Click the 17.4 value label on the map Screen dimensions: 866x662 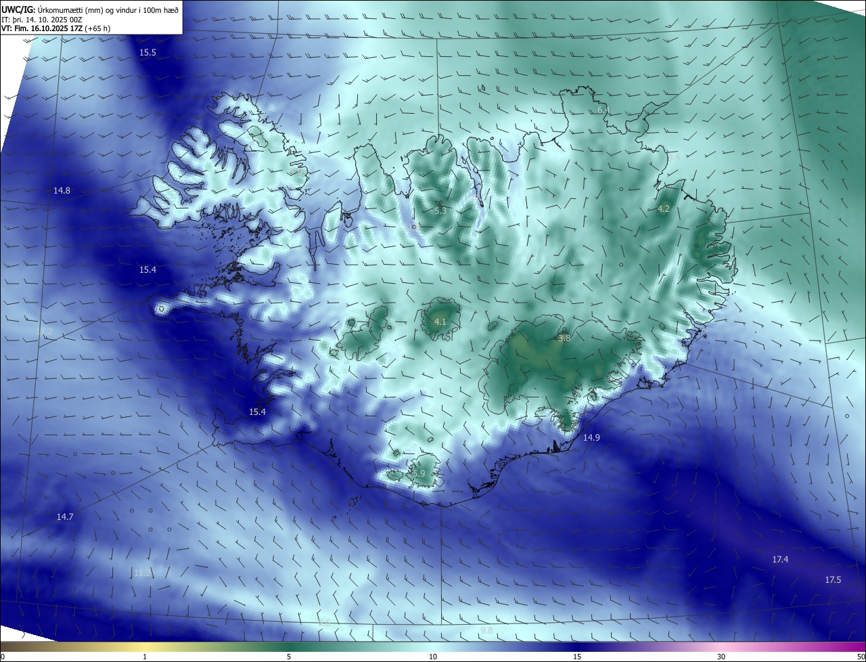point(780,559)
